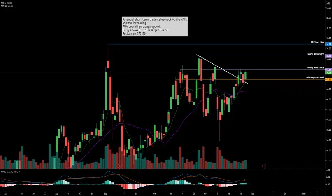Select the MA (20, close) indicator legend
Screen dimensions: 332x196
click(x=7, y=6)
